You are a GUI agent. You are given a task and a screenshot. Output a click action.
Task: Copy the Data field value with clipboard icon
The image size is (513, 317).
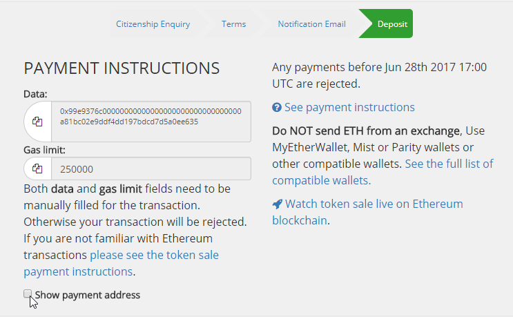37,122
